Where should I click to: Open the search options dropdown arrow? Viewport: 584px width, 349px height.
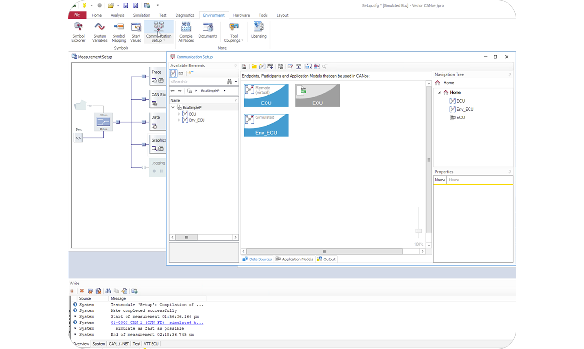click(236, 82)
